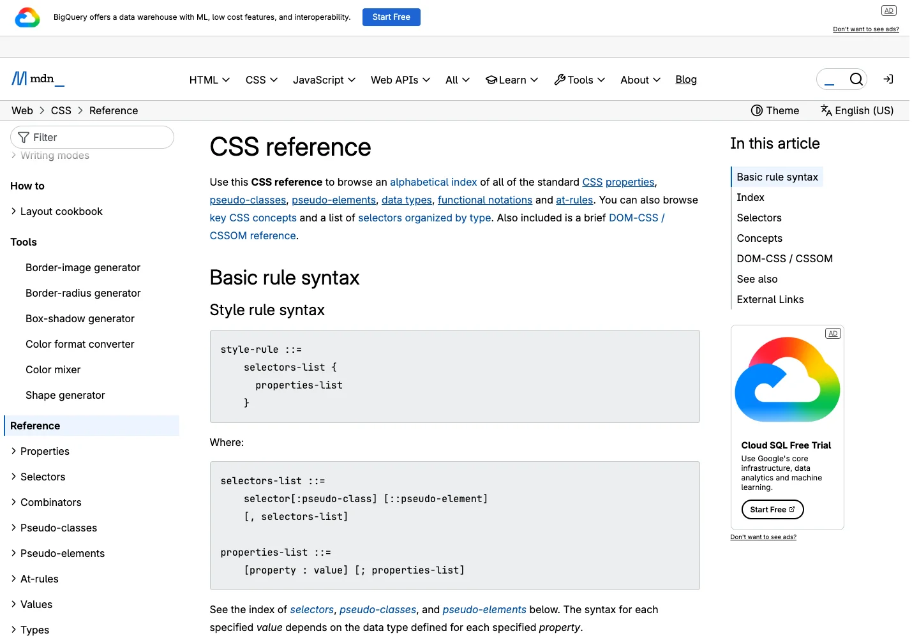Image resolution: width=919 pixels, height=638 pixels.
Task: Open Color format converter tool
Action: pos(80,344)
